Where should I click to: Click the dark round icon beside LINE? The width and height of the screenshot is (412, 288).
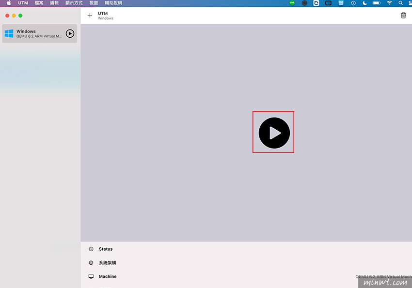pos(304,3)
